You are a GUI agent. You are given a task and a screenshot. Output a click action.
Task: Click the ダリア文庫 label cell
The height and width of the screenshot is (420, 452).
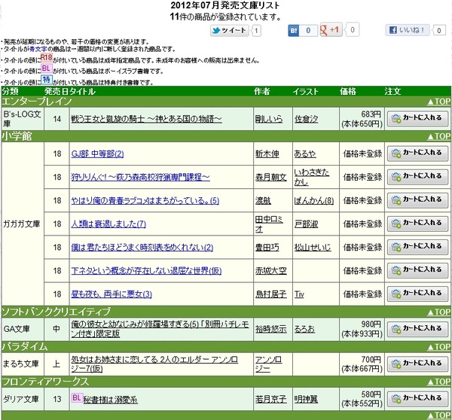[23, 399]
